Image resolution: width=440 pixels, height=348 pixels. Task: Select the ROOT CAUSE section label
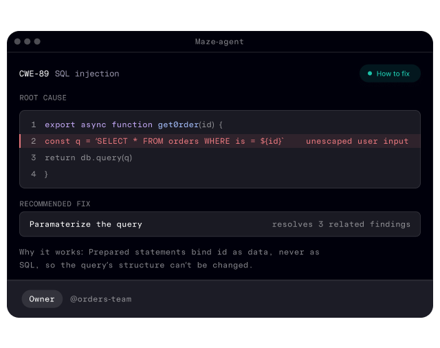coord(43,98)
